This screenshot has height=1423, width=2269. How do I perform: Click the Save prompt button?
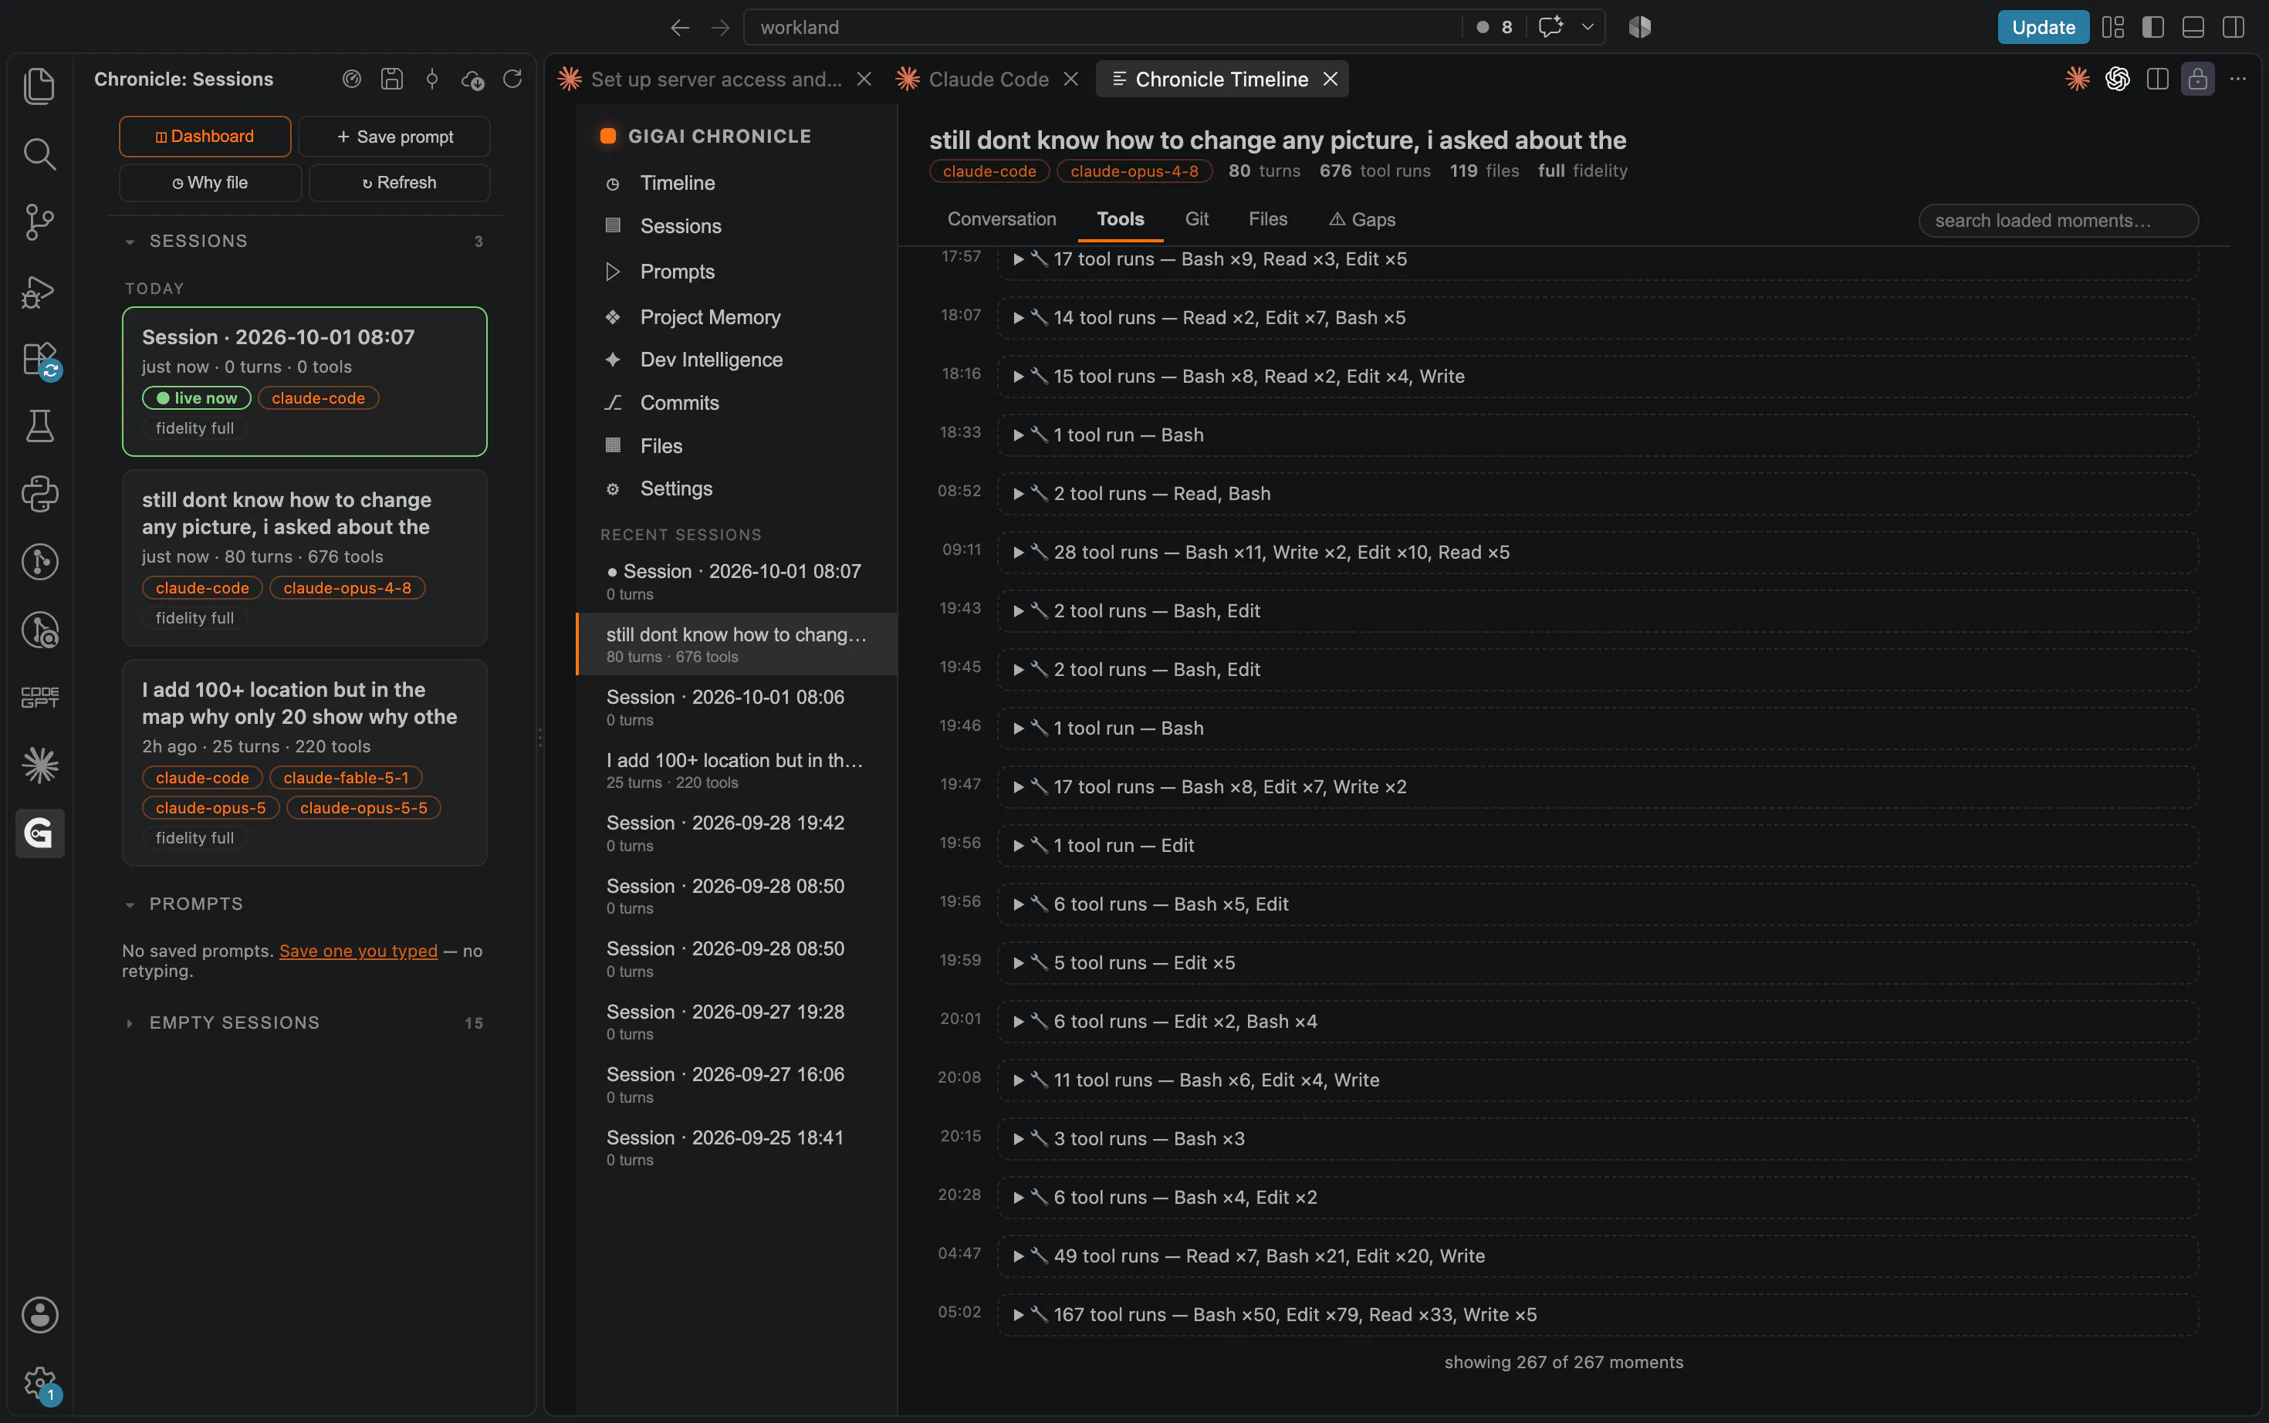coord(394,137)
